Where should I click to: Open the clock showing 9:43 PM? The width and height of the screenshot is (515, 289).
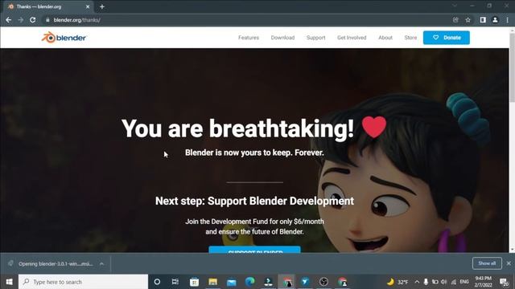[483, 282]
